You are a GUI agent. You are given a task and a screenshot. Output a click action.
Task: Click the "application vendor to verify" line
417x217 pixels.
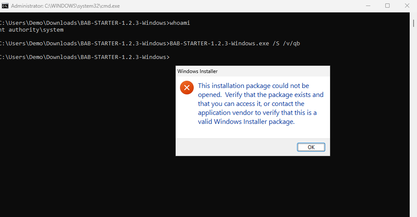[257, 113]
